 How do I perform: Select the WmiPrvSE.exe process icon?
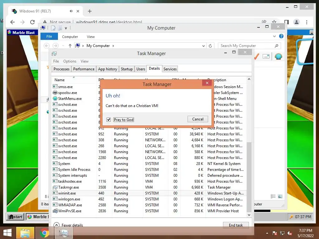pos(55,211)
